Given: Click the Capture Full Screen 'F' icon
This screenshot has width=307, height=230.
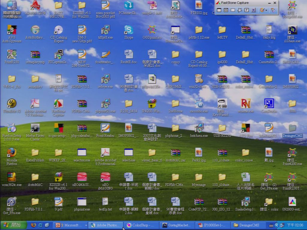Looking at the screenshot, I should (x=246, y=10).
